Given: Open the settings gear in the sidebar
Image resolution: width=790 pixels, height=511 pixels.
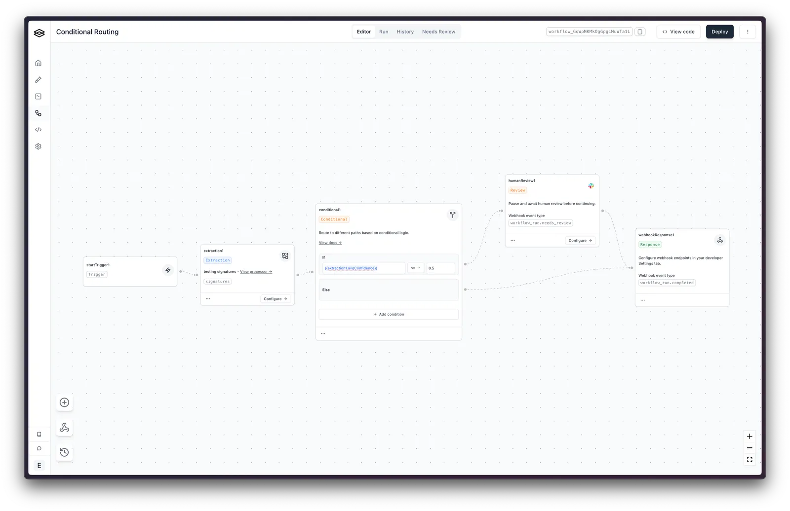Looking at the screenshot, I should (x=39, y=146).
